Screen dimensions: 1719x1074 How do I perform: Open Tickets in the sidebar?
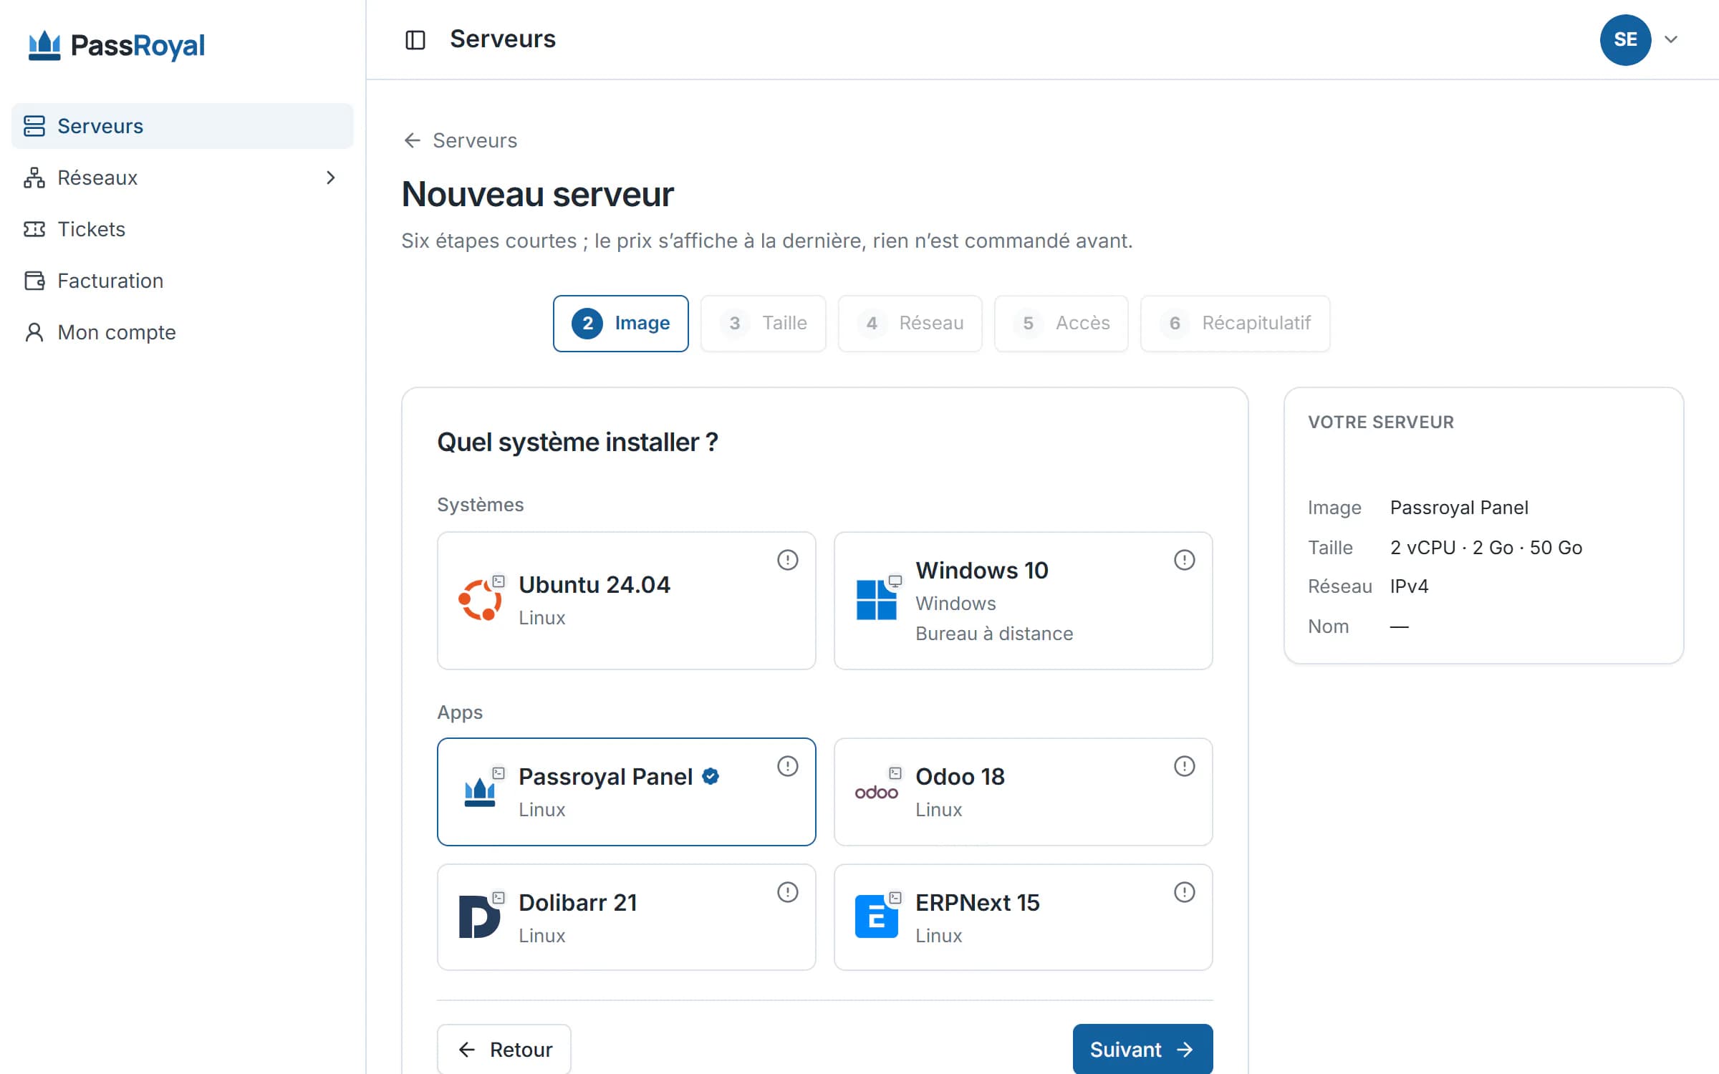tap(182, 229)
